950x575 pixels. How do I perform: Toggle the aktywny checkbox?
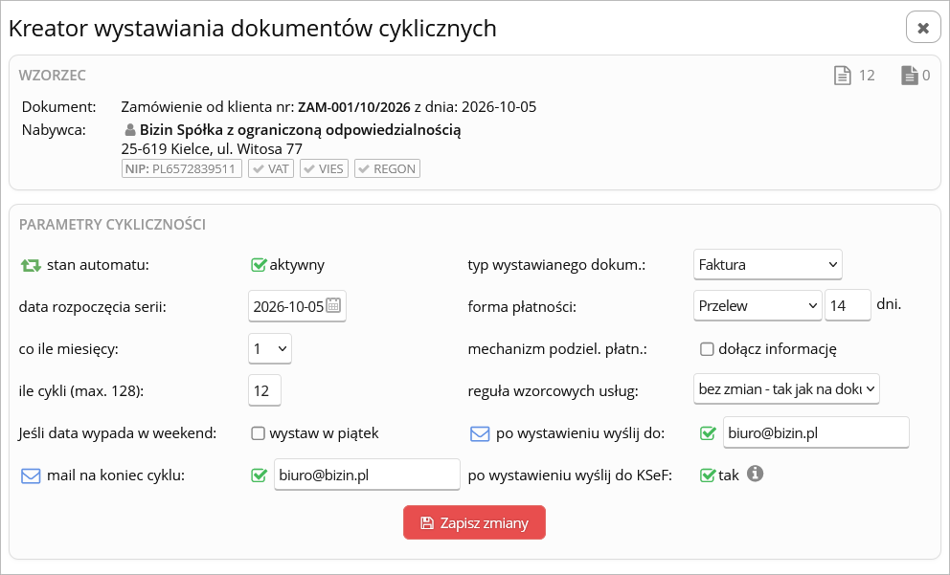click(259, 265)
